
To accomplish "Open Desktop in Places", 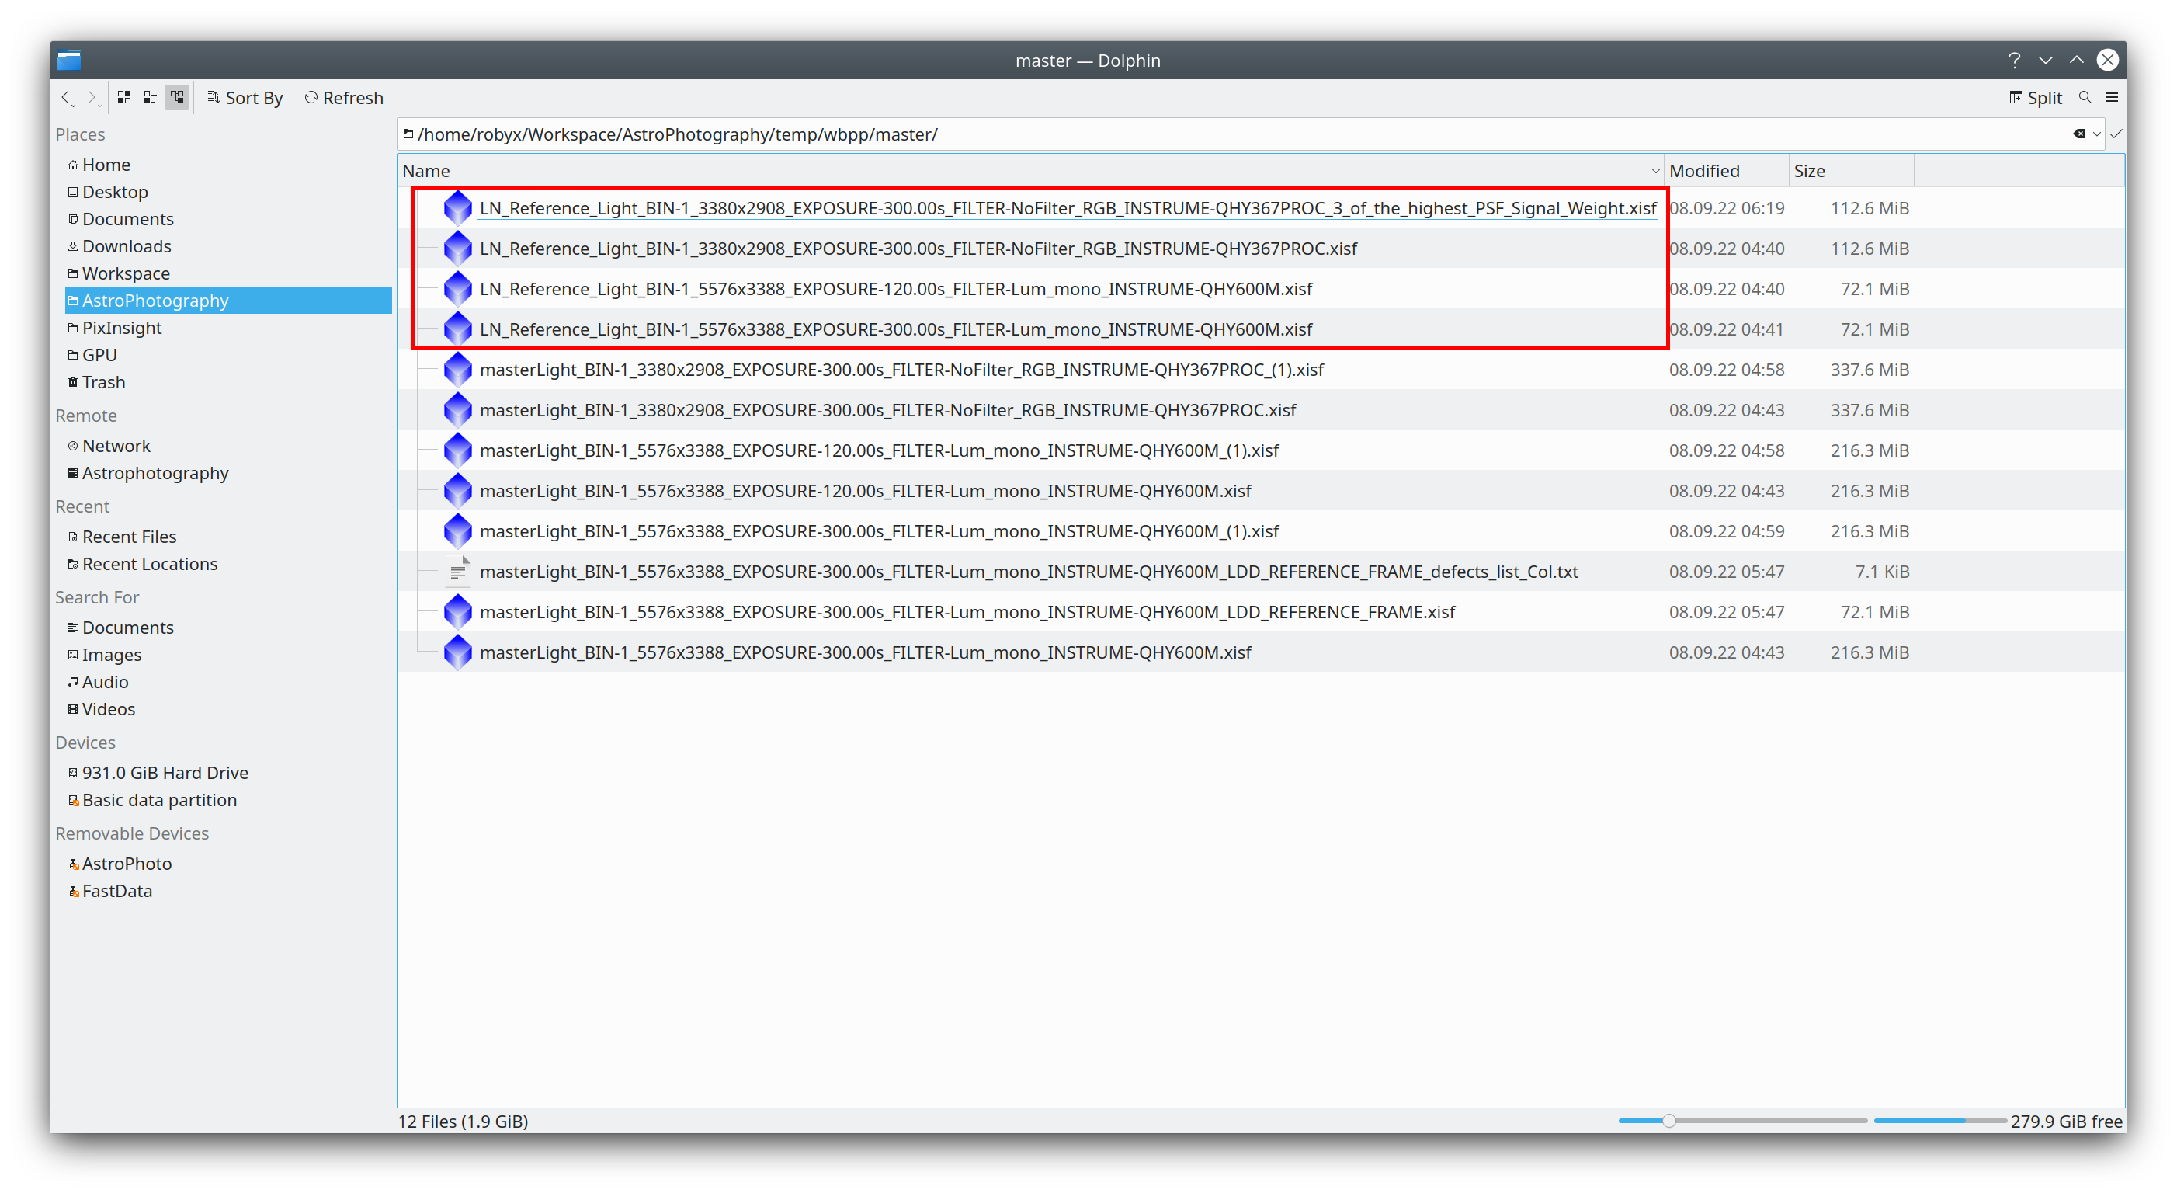I will click(x=115, y=192).
